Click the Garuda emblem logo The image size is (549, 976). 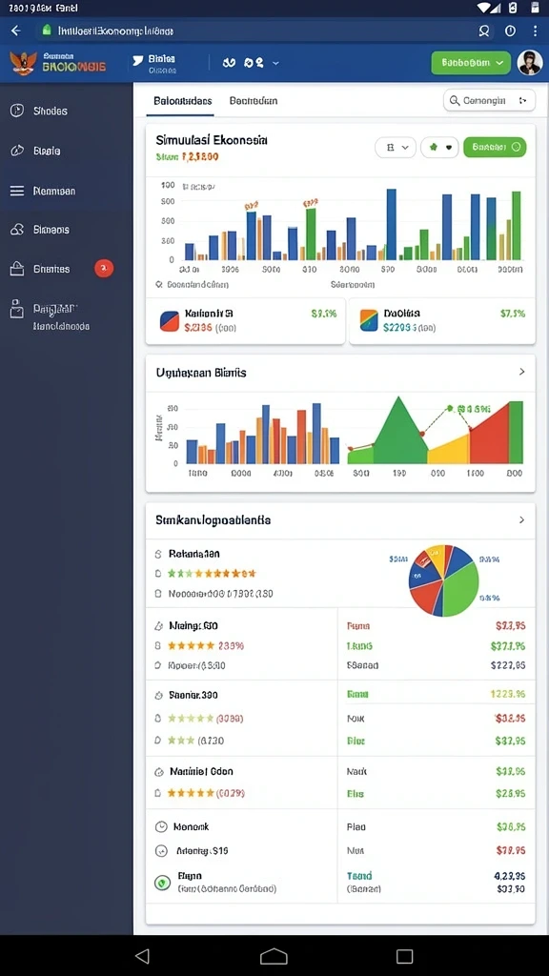tap(24, 63)
